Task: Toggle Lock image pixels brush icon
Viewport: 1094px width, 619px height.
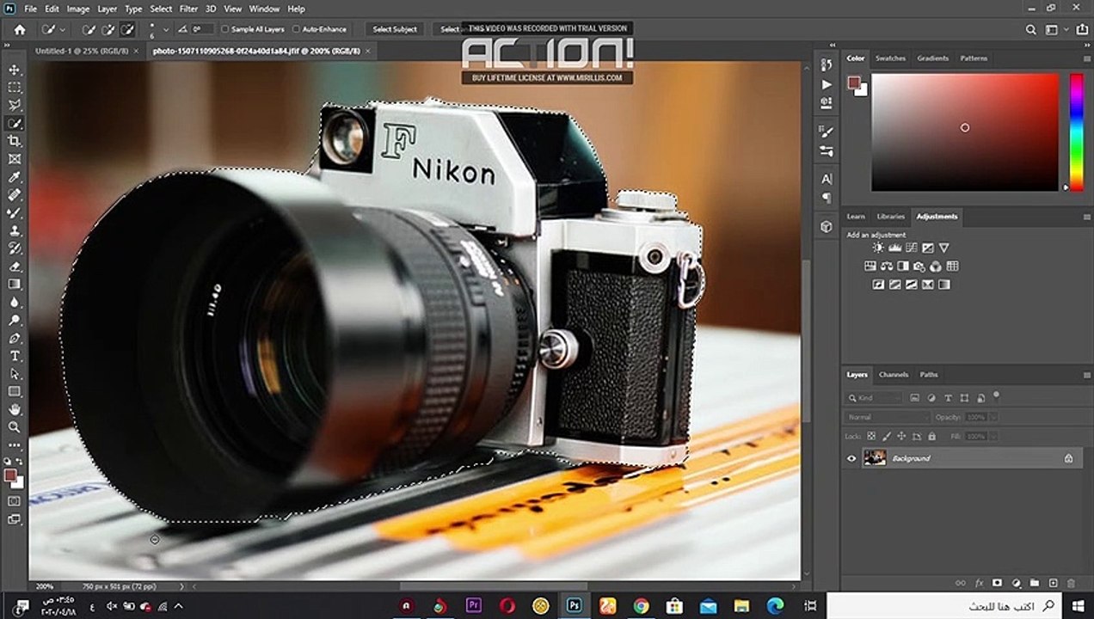Action: pyautogui.click(x=885, y=437)
